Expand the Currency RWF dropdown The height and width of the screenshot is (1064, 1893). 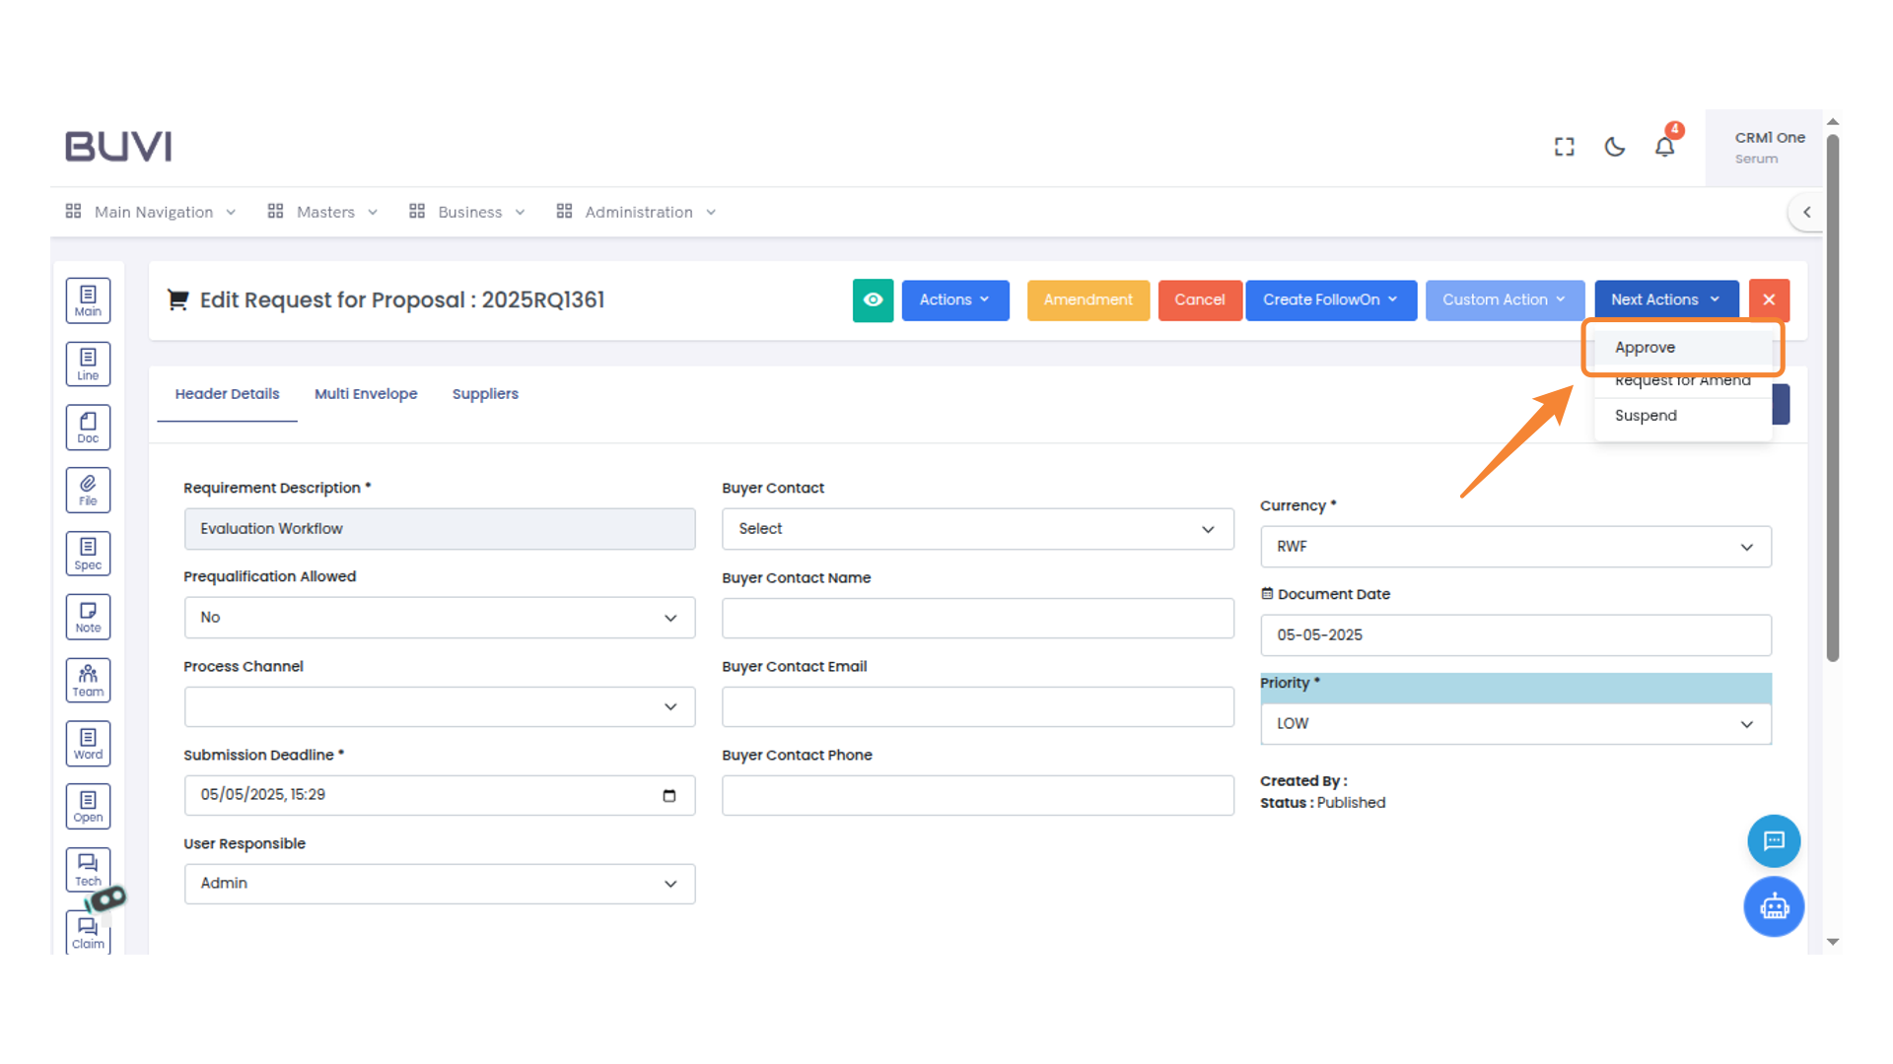click(x=1514, y=547)
